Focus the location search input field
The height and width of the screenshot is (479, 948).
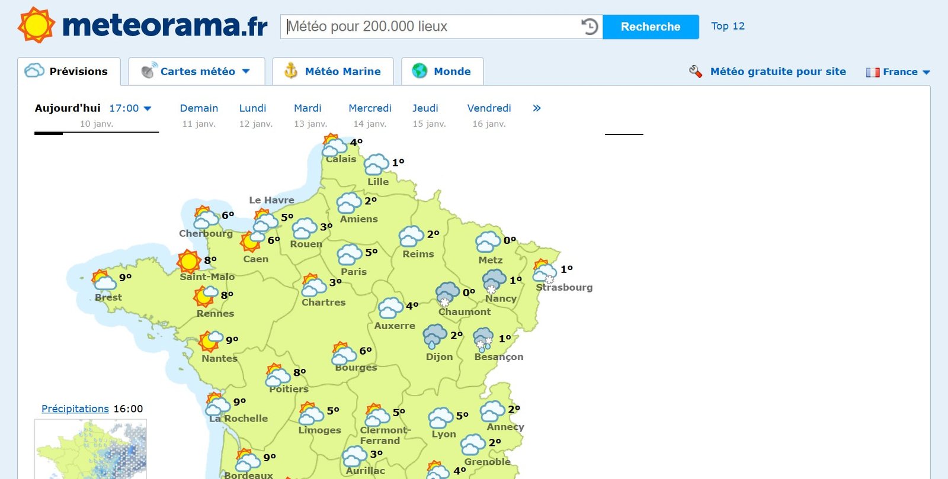point(430,27)
